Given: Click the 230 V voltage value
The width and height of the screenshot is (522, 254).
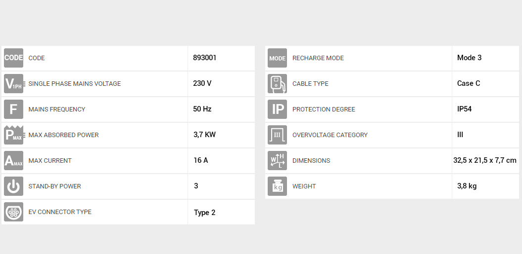Looking at the screenshot, I should (x=202, y=83).
